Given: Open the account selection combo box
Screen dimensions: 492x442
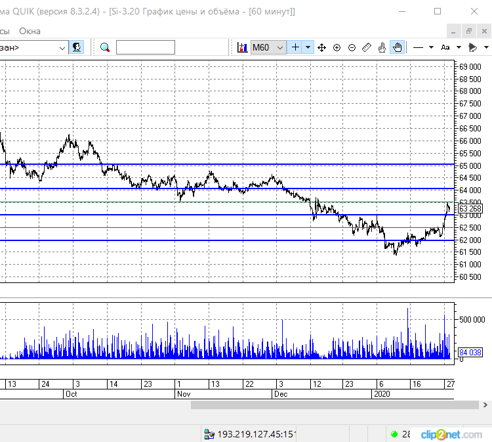Looking at the screenshot, I should (x=33, y=47).
